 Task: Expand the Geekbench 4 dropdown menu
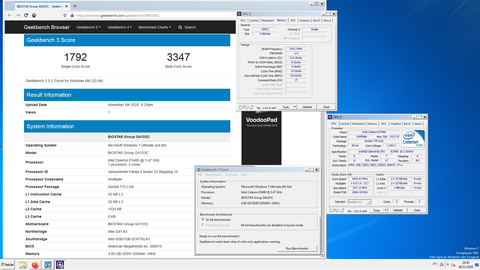(x=119, y=27)
